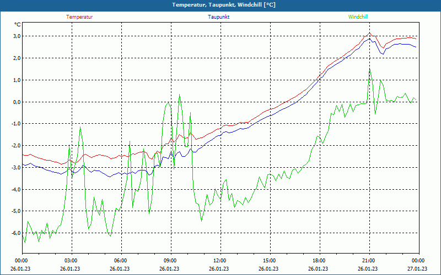Click the 0,0 y-axis value

coord(17,102)
